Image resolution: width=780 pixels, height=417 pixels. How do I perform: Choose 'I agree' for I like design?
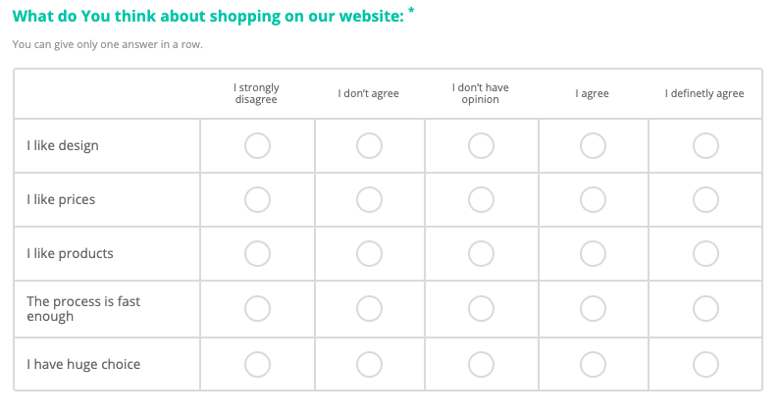tap(593, 146)
